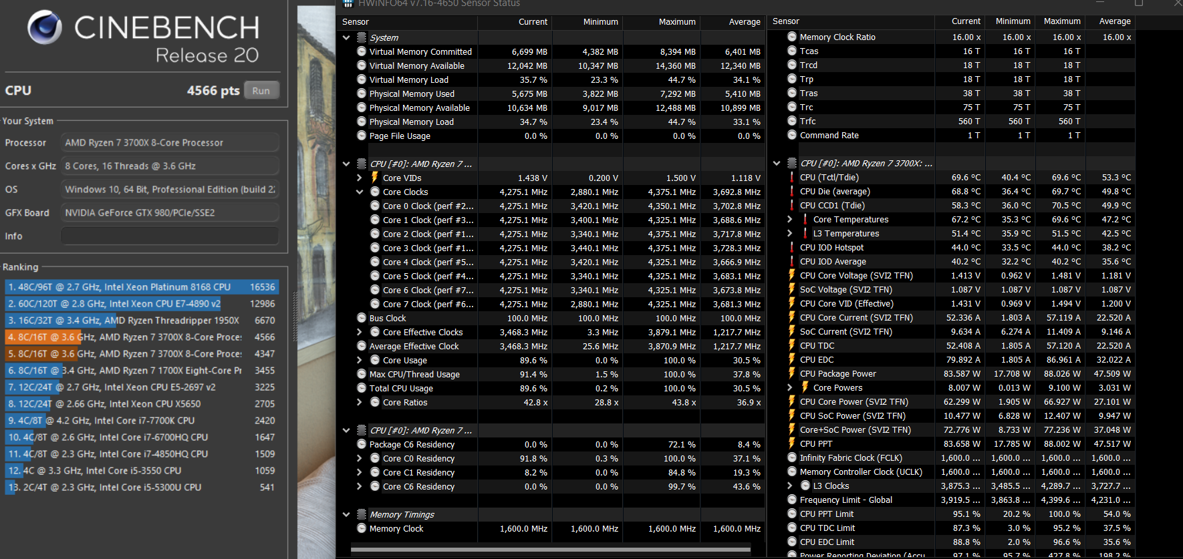Expand the Core VIDs row
The width and height of the screenshot is (1183, 559).
click(360, 178)
